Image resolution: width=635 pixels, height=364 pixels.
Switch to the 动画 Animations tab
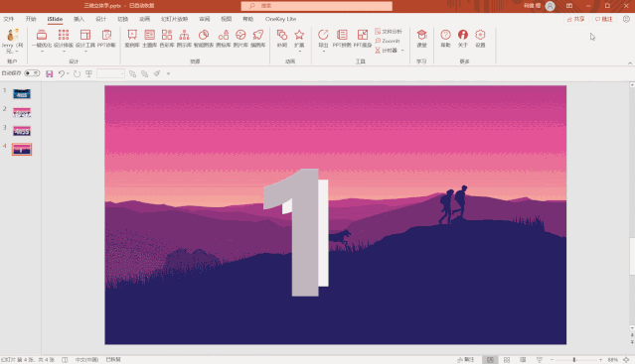[144, 19]
